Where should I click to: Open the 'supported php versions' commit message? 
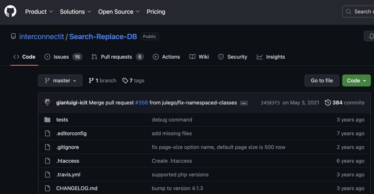coord(180,174)
